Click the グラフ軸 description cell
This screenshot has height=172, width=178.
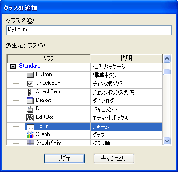tap(126, 143)
